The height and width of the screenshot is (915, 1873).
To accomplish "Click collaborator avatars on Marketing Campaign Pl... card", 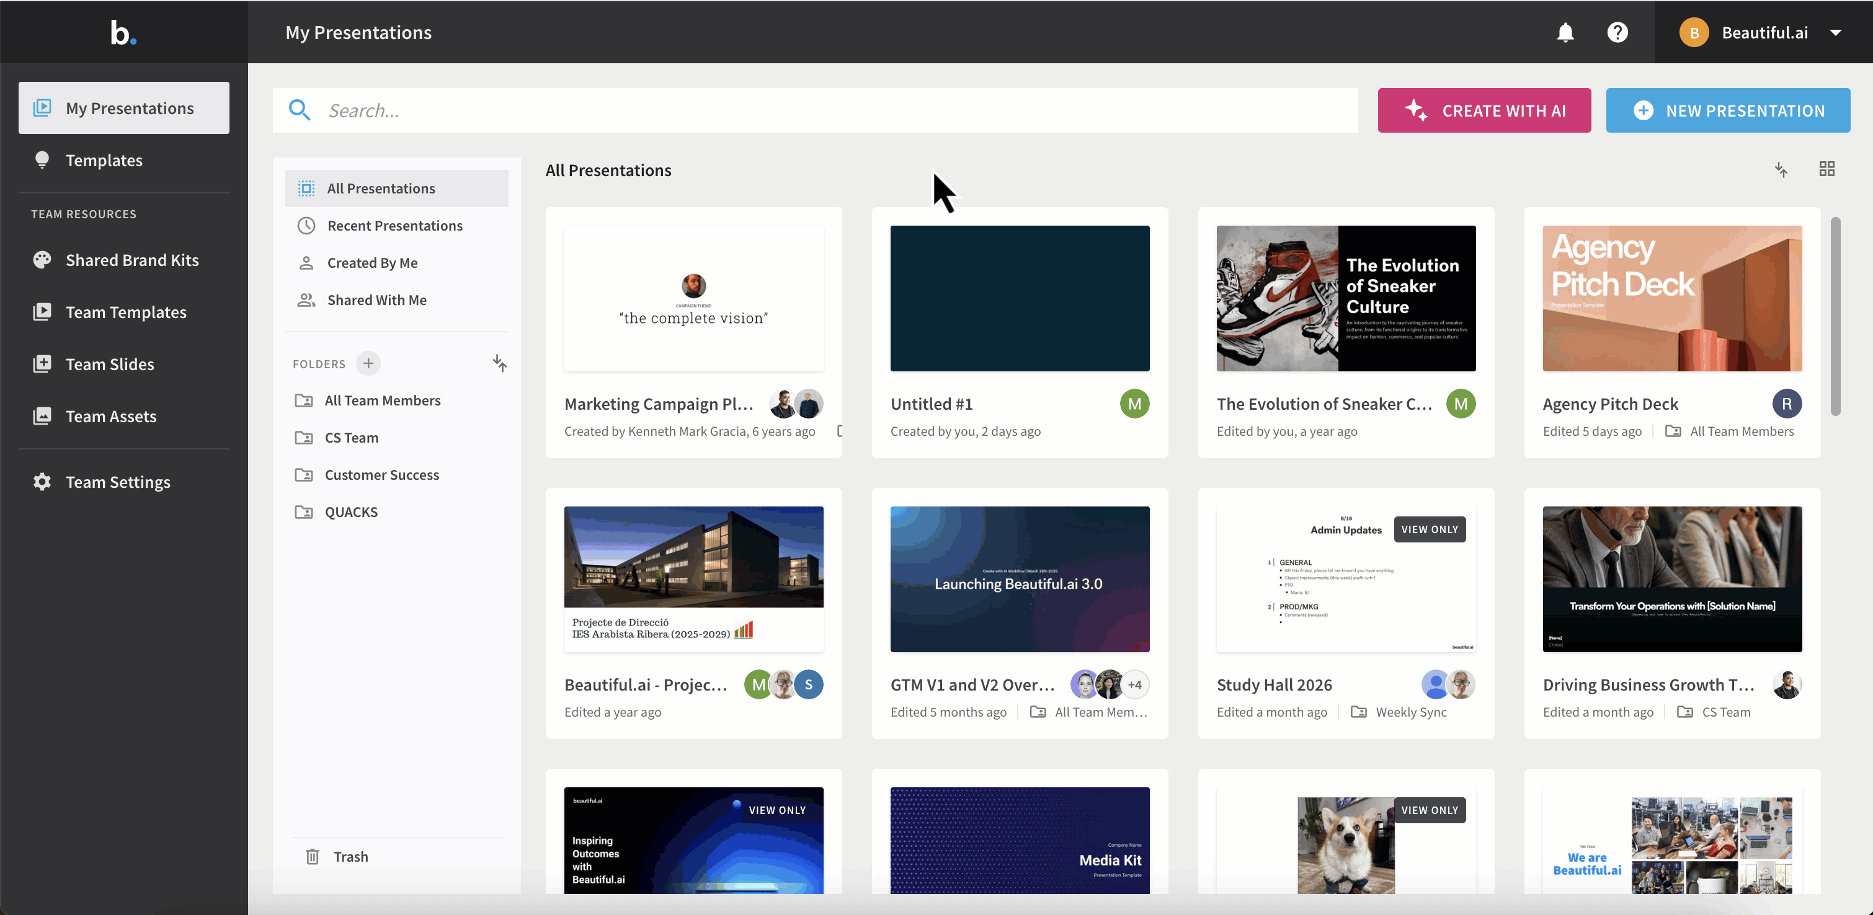I will click(796, 404).
